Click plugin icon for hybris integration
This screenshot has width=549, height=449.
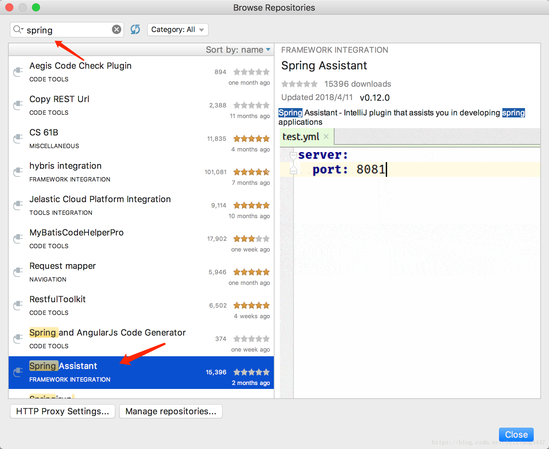coord(18,172)
